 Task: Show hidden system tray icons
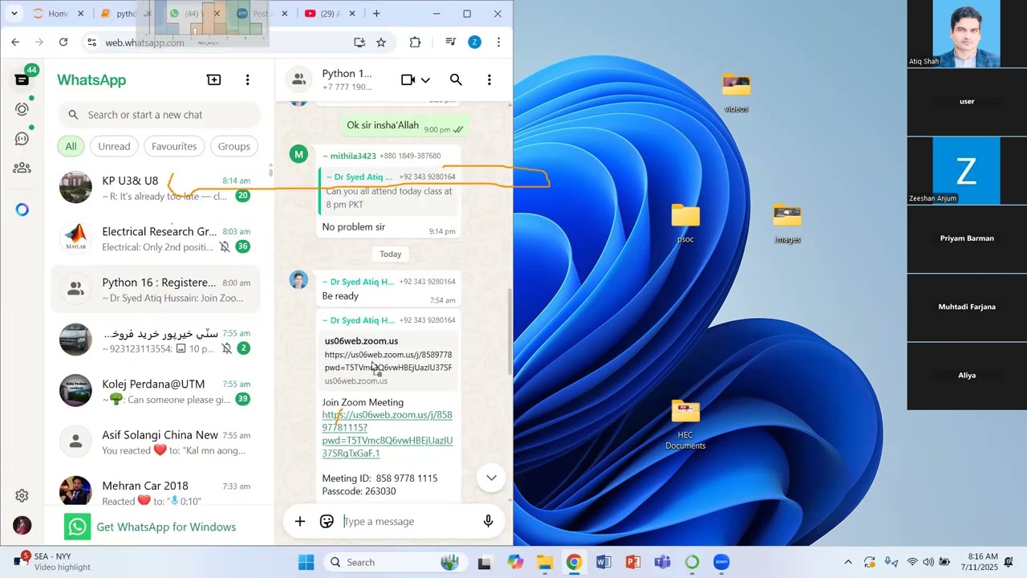point(848,562)
